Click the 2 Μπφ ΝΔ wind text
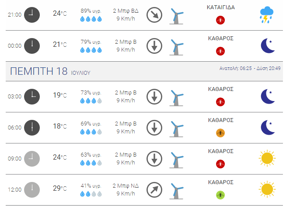Viewport: 293px width, 206px height. point(126,186)
